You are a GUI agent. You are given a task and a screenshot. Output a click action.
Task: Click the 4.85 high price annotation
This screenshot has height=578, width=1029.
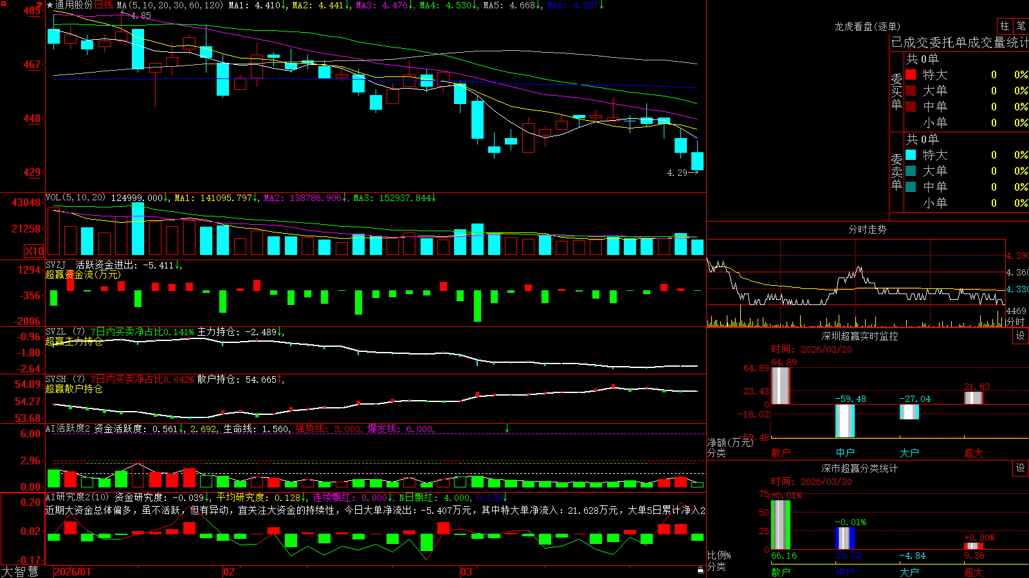pos(141,15)
